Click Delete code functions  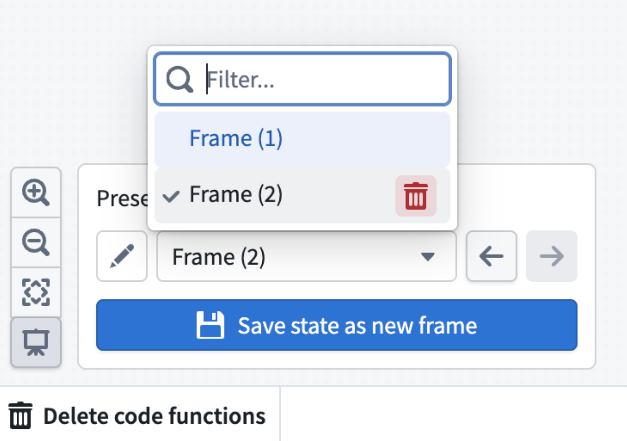tap(155, 415)
